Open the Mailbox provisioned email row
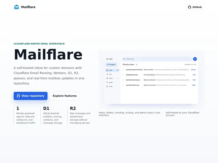 [x=159, y=85]
